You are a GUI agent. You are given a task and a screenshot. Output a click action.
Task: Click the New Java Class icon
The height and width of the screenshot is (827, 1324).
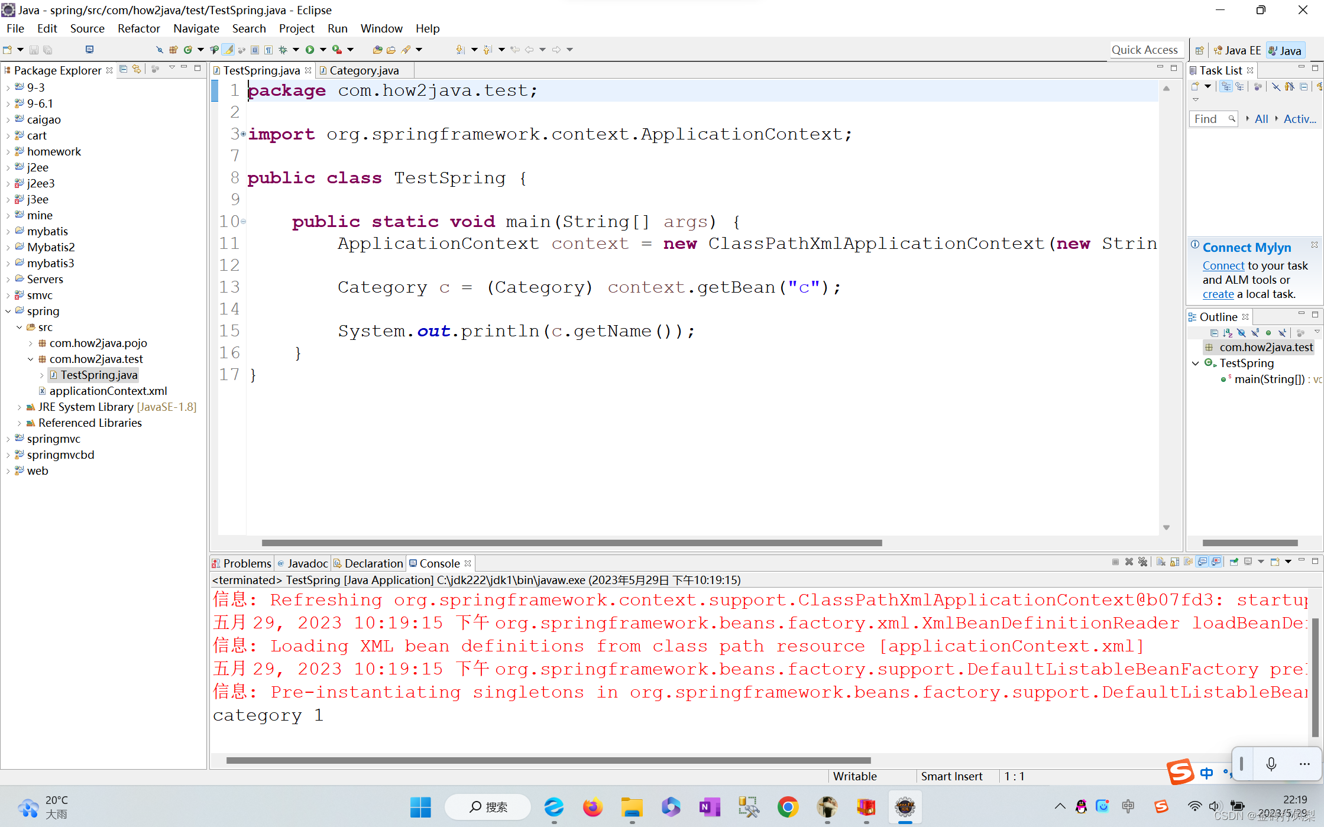[x=188, y=50]
